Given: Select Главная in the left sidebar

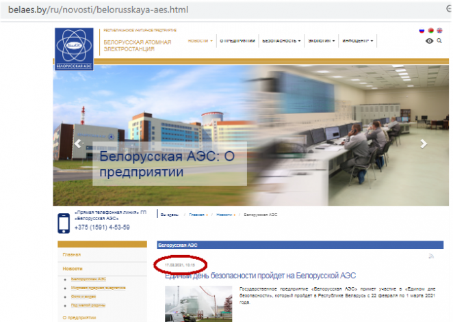Looking at the screenshot, I should [x=72, y=254].
